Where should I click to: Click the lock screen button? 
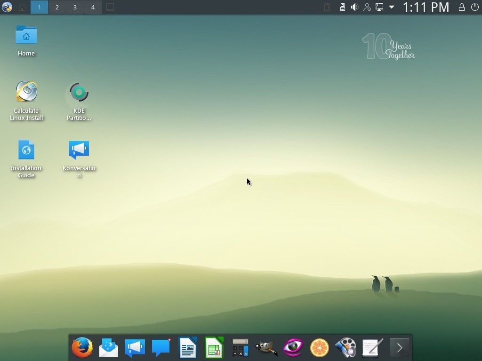click(461, 7)
